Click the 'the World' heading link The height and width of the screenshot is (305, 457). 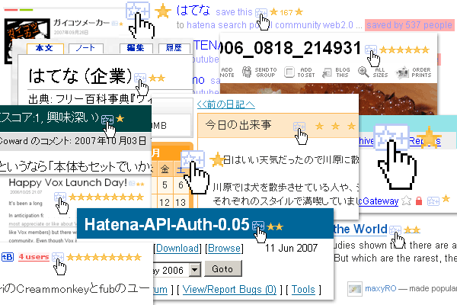coord(360,229)
